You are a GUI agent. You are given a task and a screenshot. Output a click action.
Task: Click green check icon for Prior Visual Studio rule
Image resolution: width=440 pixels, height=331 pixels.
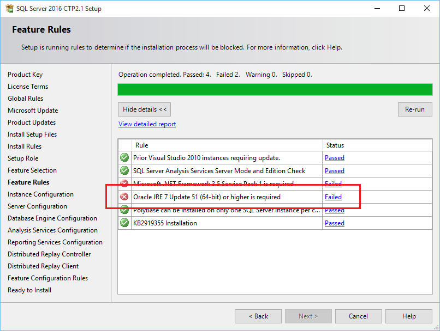point(124,157)
